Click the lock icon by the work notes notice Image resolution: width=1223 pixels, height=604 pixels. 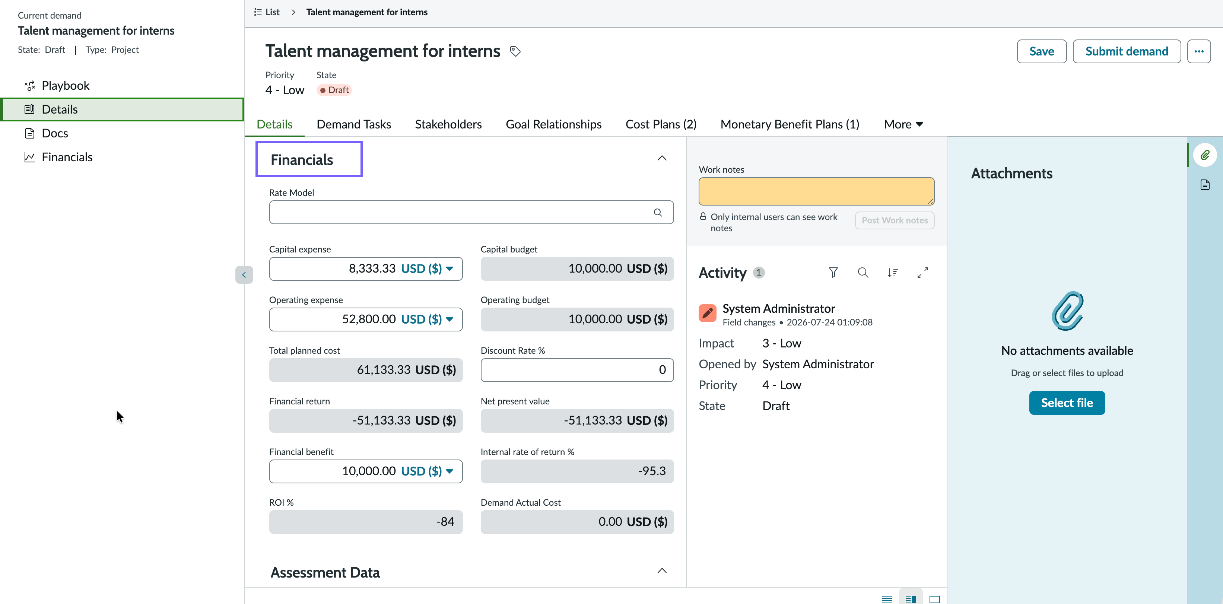point(703,216)
